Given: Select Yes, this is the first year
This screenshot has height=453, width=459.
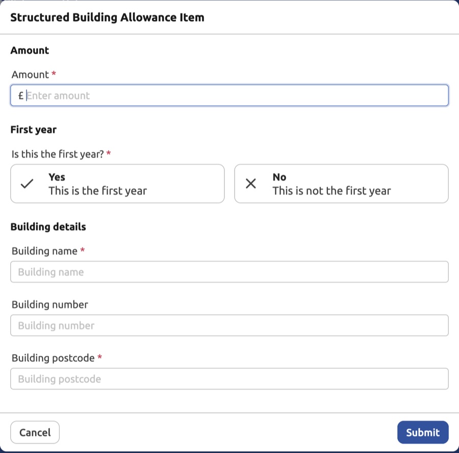Looking at the screenshot, I should pyautogui.click(x=117, y=184).
